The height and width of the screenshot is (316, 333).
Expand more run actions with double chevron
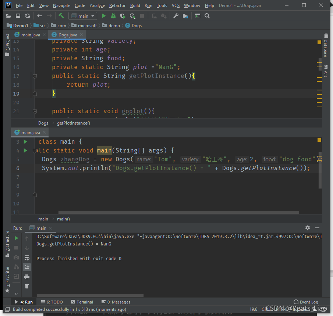click(16, 294)
